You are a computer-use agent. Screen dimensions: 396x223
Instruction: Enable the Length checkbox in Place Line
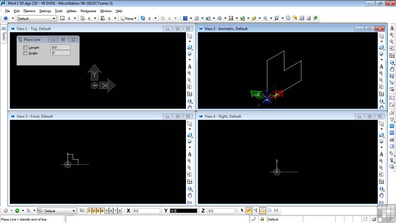click(x=25, y=48)
